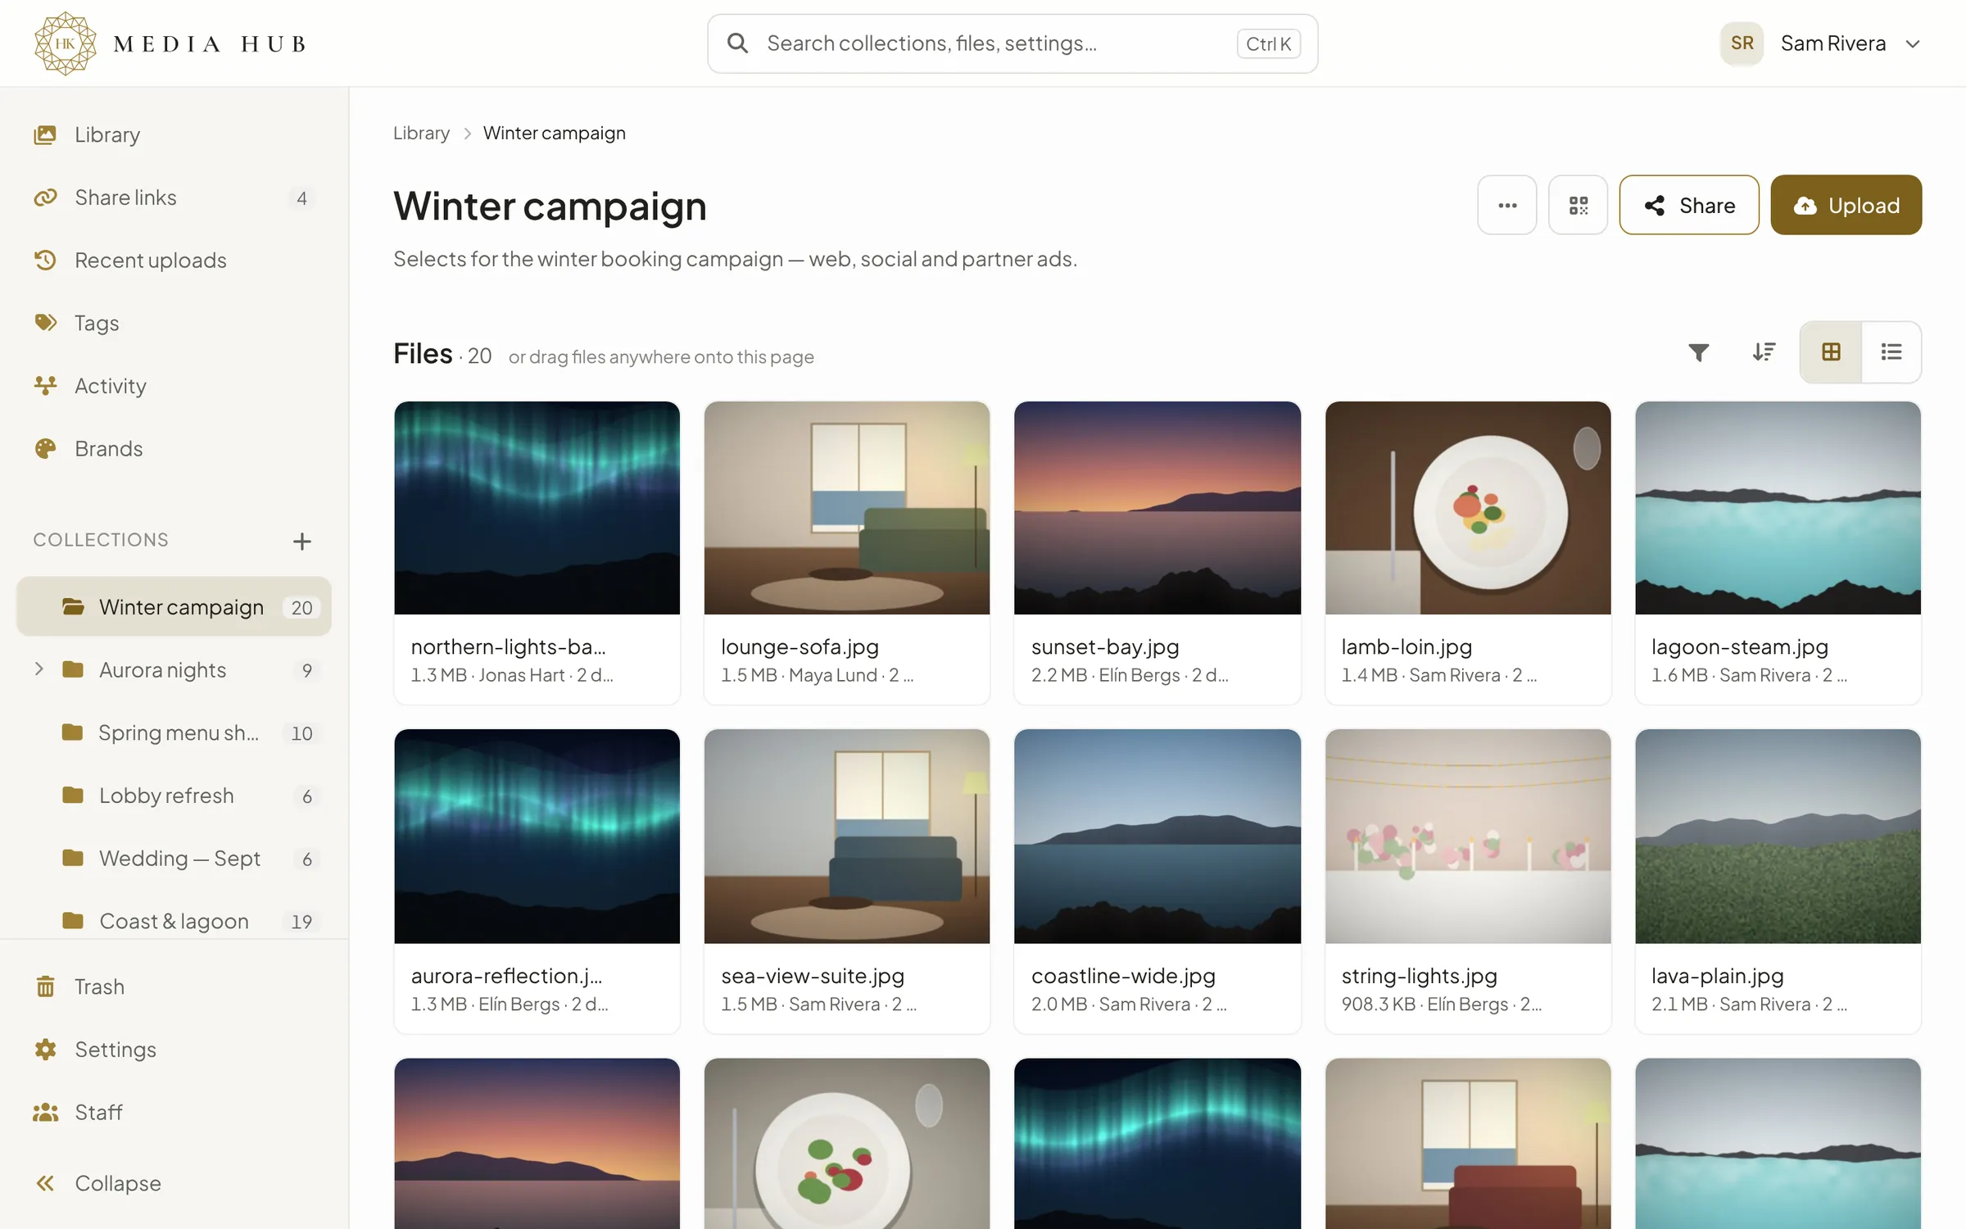Open the Lobby refresh collection

174,796
